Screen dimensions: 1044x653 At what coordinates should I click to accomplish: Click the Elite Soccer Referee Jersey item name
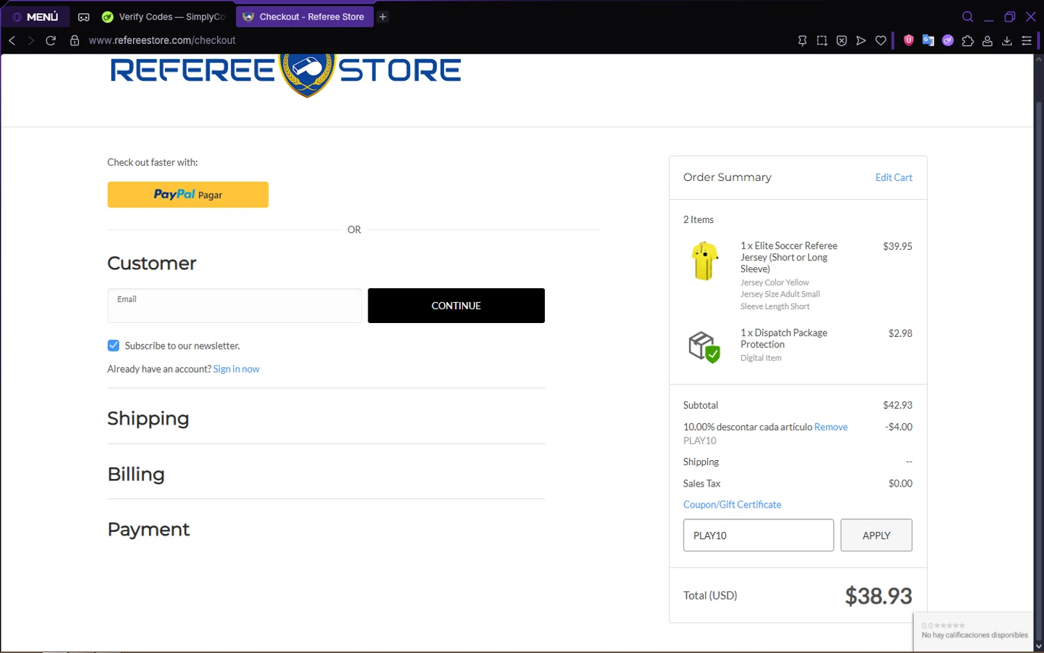(789, 257)
